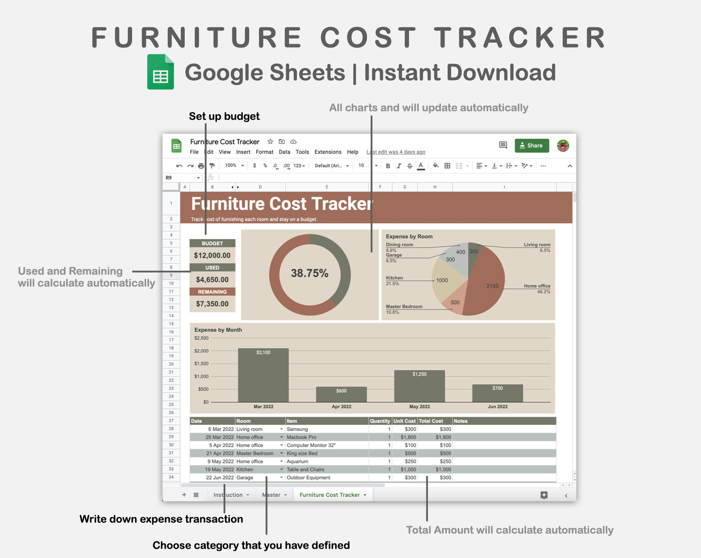The height and width of the screenshot is (558, 701).
Task: Open the fill color tool
Action: [435, 166]
